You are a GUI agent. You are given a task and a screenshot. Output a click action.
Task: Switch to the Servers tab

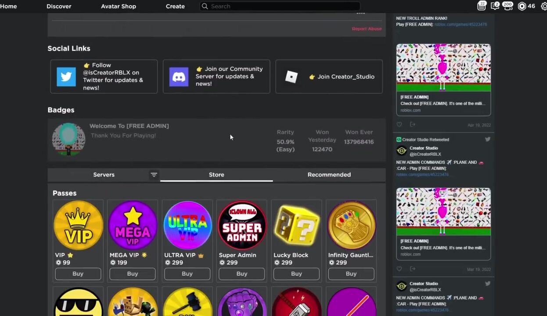click(104, 175)
